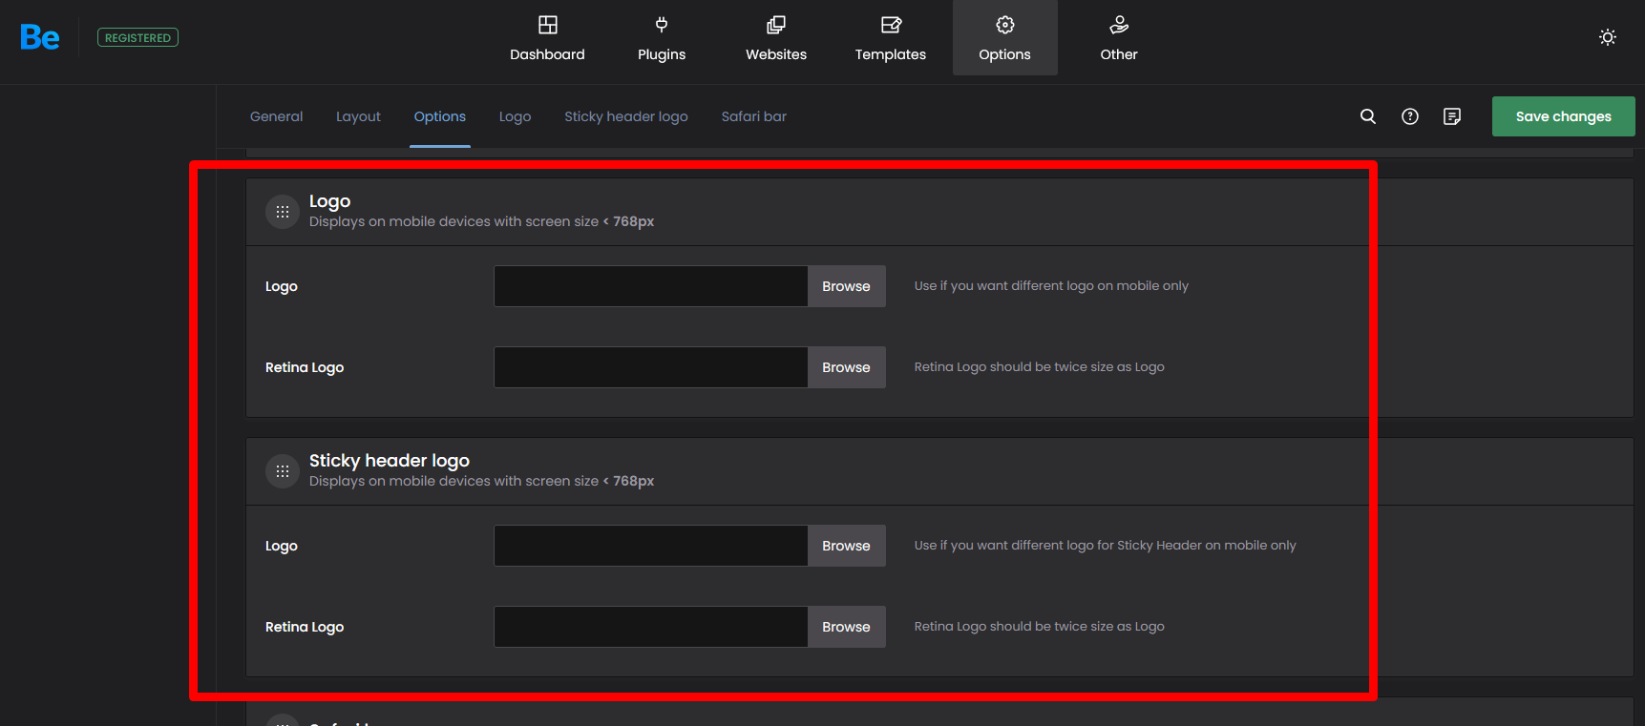The image size is (1645, 726).
Task: Open the help question mark icon
Action: click(1410, 116)
